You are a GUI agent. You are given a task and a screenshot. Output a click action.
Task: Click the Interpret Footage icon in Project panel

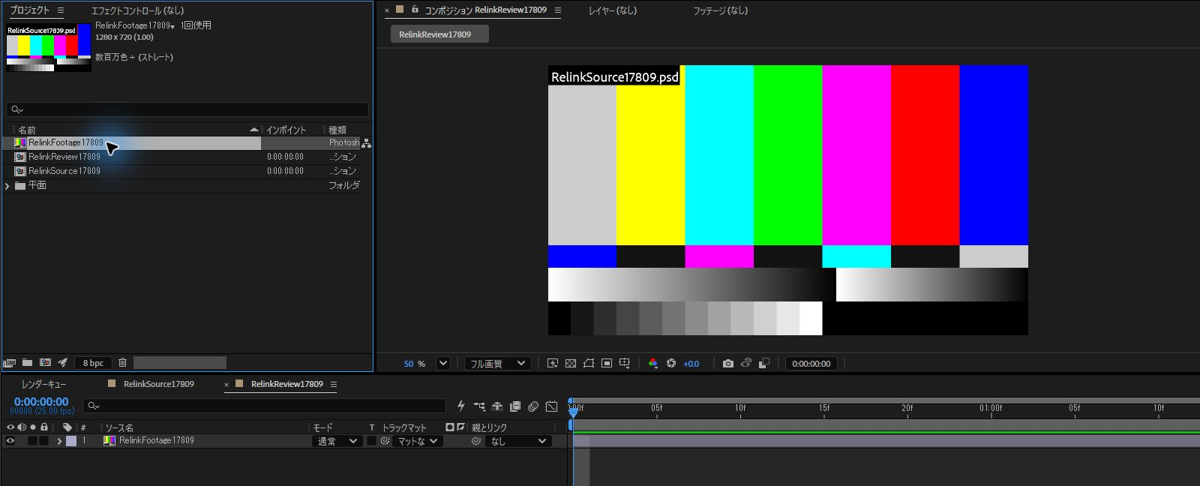coord(10,363)
